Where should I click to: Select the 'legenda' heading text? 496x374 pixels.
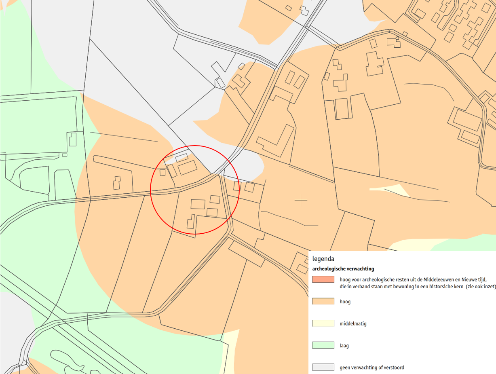pos(323,259)
